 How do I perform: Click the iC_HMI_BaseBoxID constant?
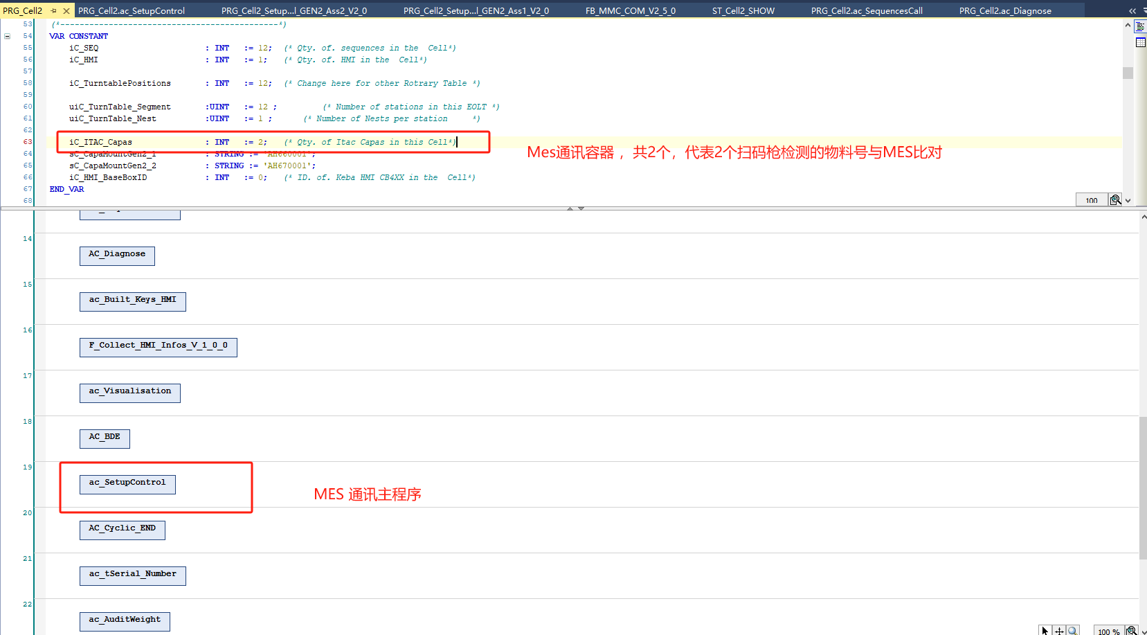tap(108, 177)
